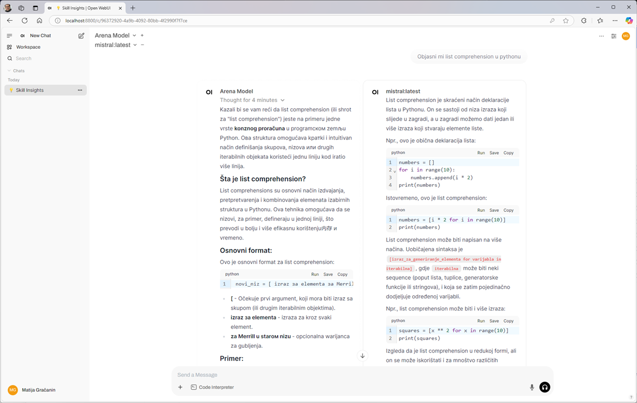This screenshot has width=637, height=403.
Task: Open Skill Insights chat options menu
Action: click(x=80, y=90)
